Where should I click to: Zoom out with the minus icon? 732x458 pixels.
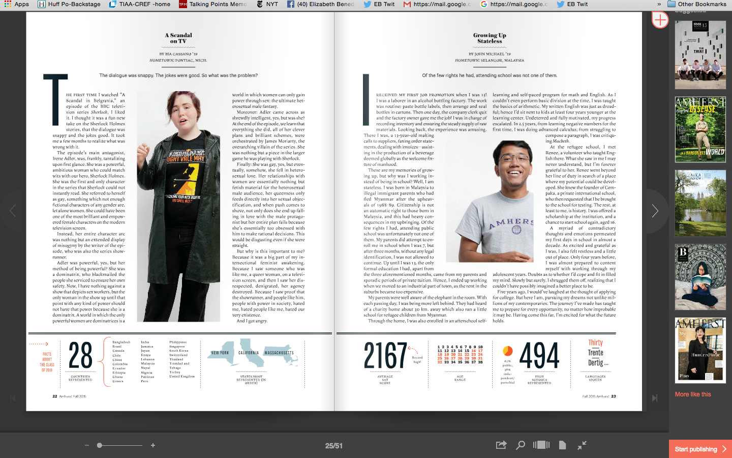[87, 445]
